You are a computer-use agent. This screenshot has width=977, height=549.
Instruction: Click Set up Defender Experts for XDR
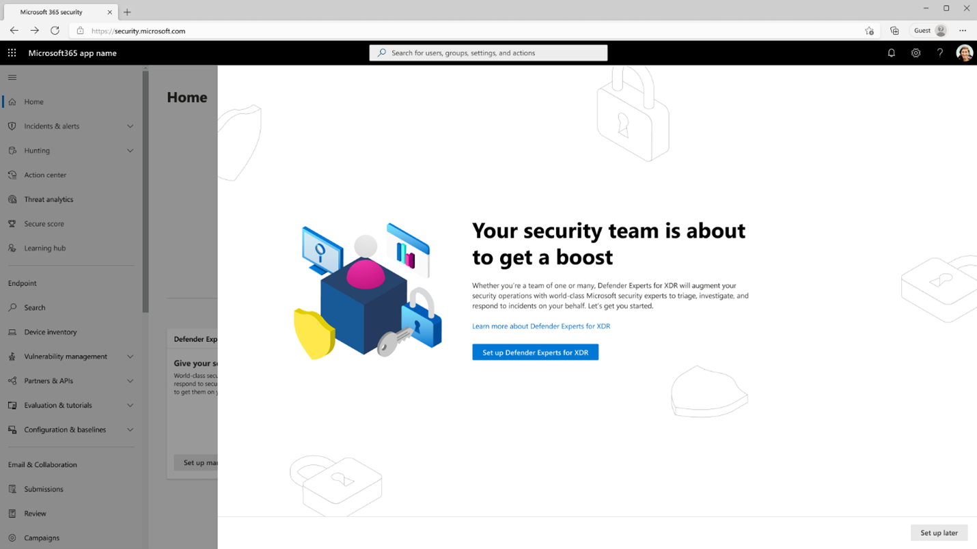click(x=535, y=352)
